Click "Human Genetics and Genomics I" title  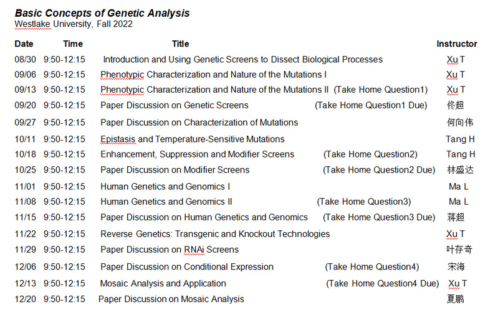click(165, 186)
